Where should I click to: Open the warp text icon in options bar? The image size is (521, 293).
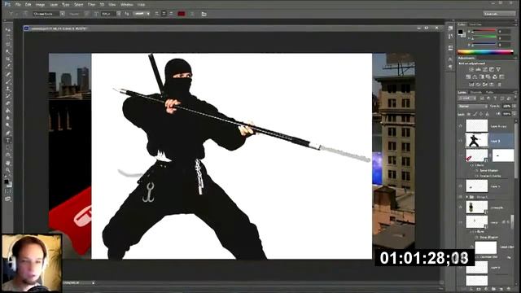pyautogui.click(x=192, y=14)
